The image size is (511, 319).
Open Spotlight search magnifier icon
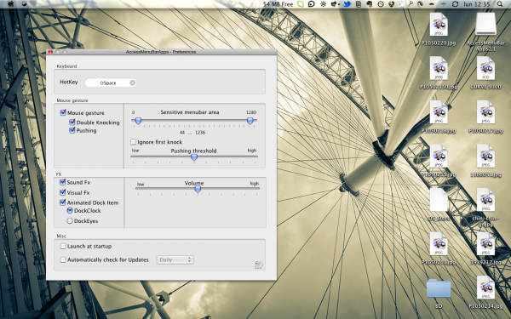click(x=500, y=4)
